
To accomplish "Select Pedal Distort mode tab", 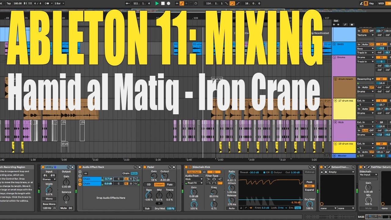I will coord(159,185).
